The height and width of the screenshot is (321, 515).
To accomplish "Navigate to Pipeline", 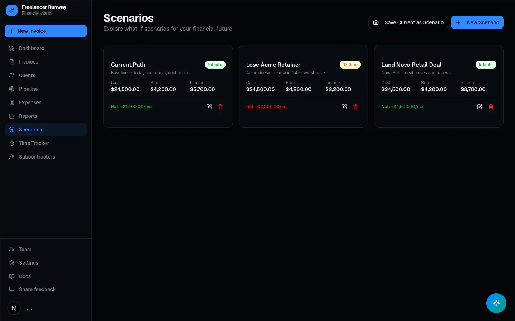I will [x=46, y=89].
